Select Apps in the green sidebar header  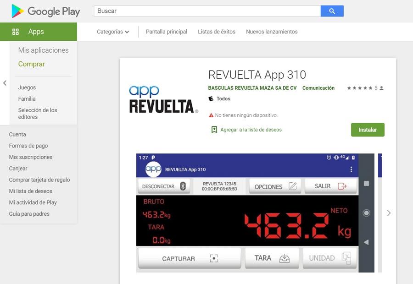click(x=39, y=32)
